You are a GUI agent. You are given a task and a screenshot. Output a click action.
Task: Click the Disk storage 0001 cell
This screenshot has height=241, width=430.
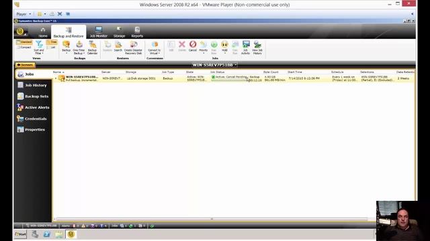point(141,78)
